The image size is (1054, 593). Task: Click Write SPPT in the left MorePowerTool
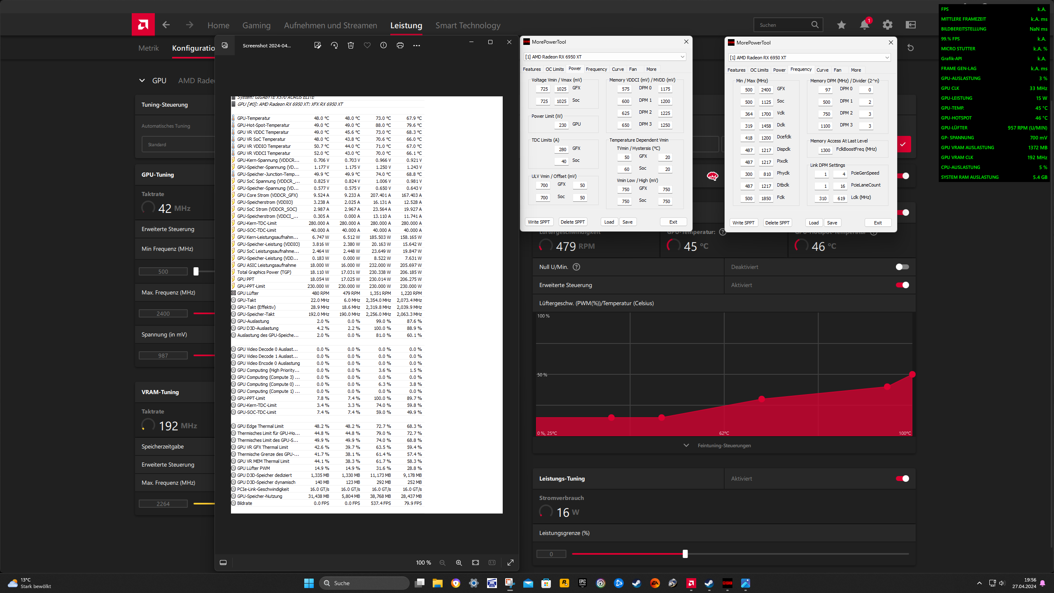[x=539, y=222]
